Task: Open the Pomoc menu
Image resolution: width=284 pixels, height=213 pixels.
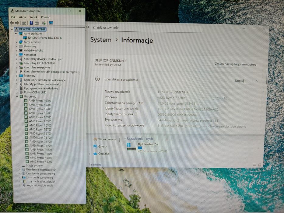Action: (x=45, y=17)
